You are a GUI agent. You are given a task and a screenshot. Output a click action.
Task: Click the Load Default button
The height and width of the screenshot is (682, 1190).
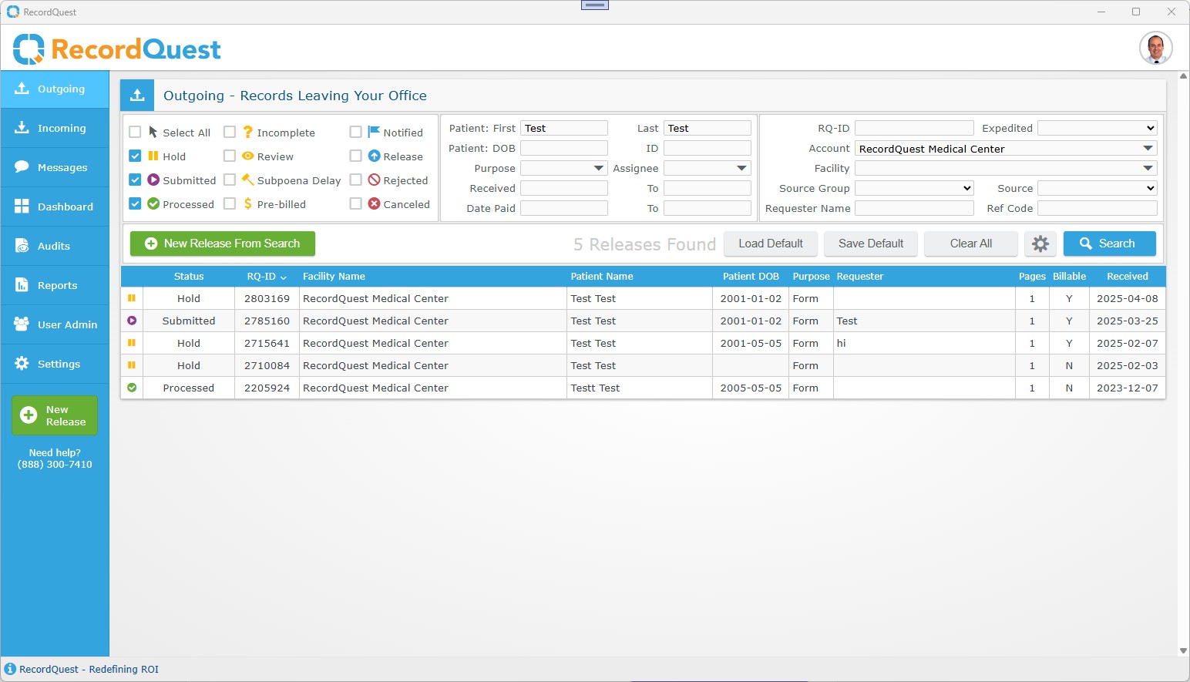(771, 244)
